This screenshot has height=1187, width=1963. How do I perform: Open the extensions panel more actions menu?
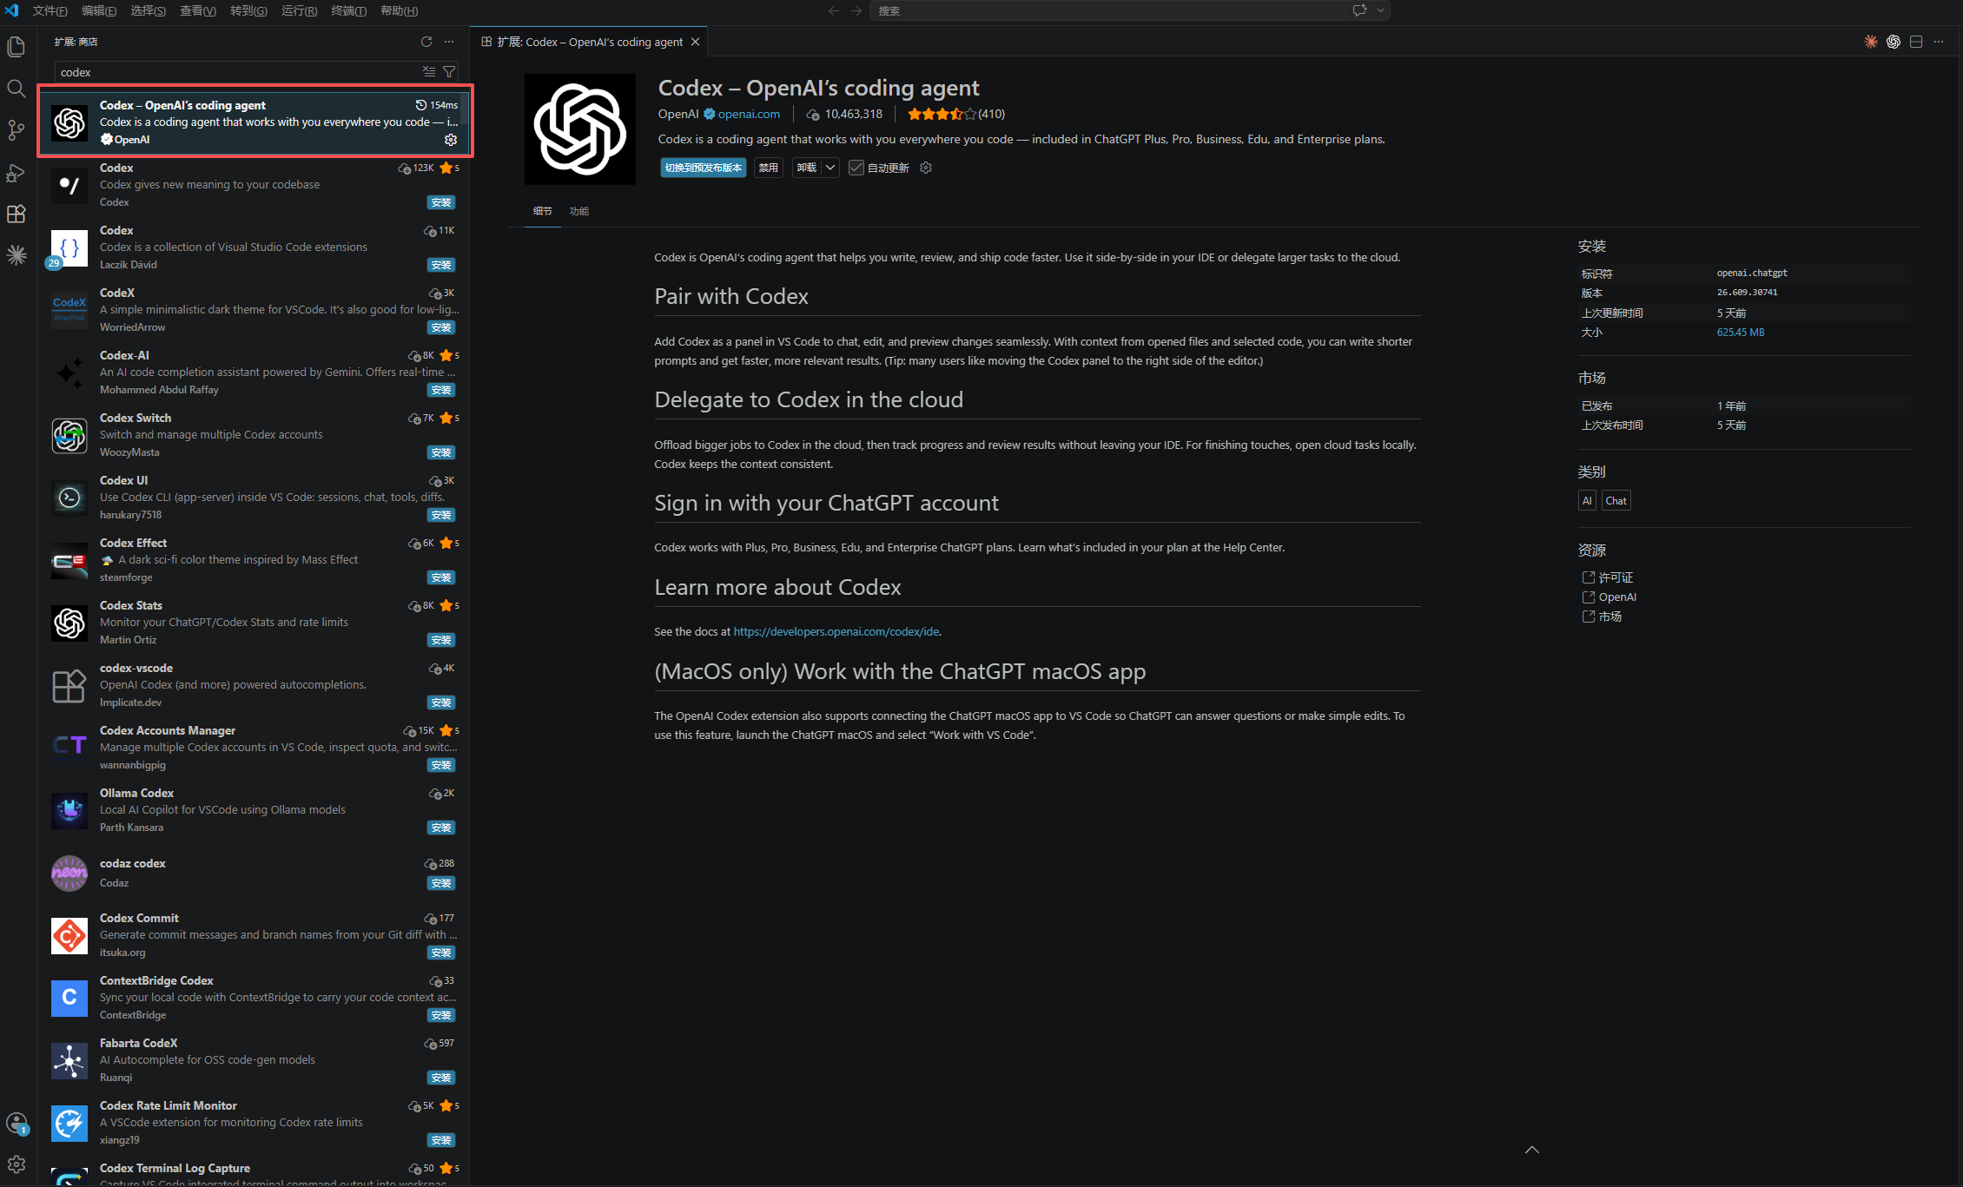tap(449, 42)
